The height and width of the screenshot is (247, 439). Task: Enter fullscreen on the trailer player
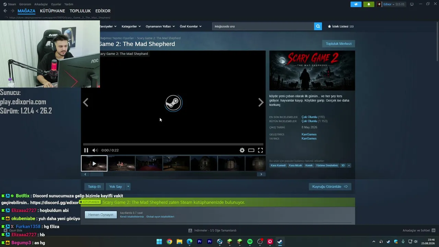[260, 150]
